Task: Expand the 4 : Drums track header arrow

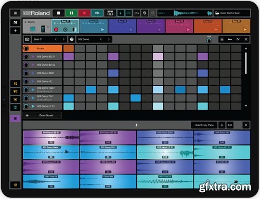Action: point(48,27)
